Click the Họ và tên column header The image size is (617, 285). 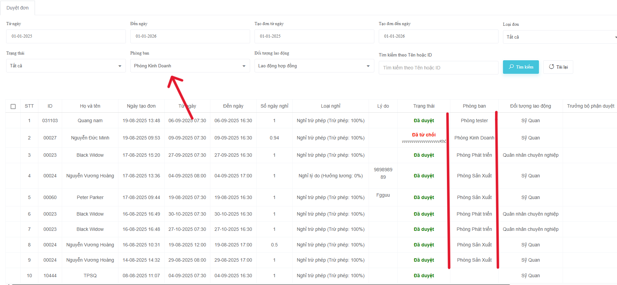click(90, 106)
